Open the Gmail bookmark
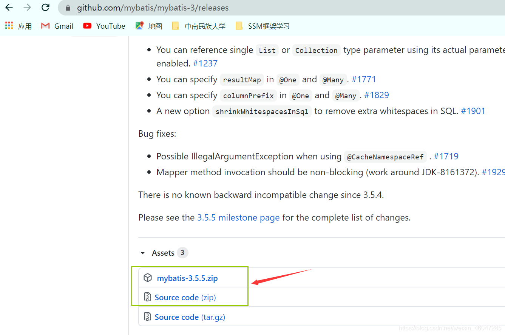 (x=57, y=26)
